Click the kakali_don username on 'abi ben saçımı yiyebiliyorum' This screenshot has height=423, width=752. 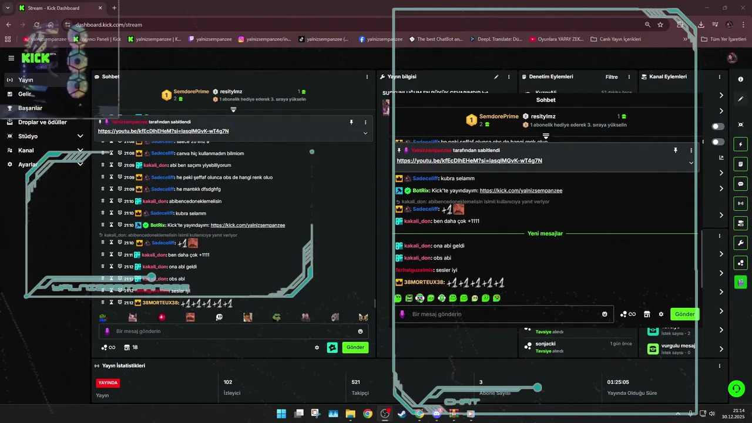coord(156,165)
